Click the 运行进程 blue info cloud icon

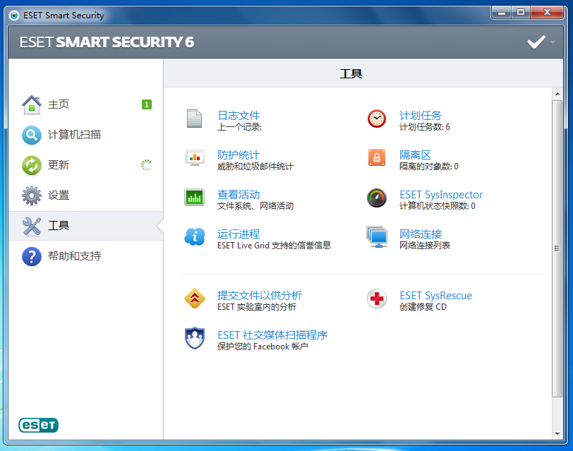coord(195,237)
